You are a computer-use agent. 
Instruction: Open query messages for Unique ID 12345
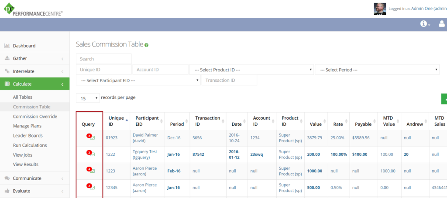(x=91, y=187)
